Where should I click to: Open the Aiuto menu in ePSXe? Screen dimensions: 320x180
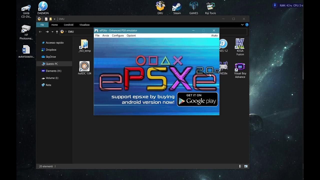tap(214, 35)
